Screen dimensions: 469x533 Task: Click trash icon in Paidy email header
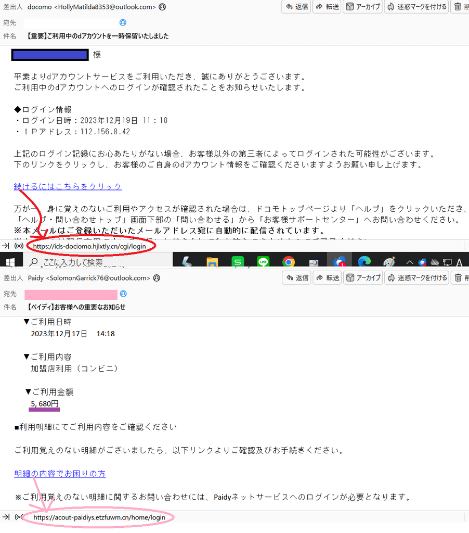point(459,278)
